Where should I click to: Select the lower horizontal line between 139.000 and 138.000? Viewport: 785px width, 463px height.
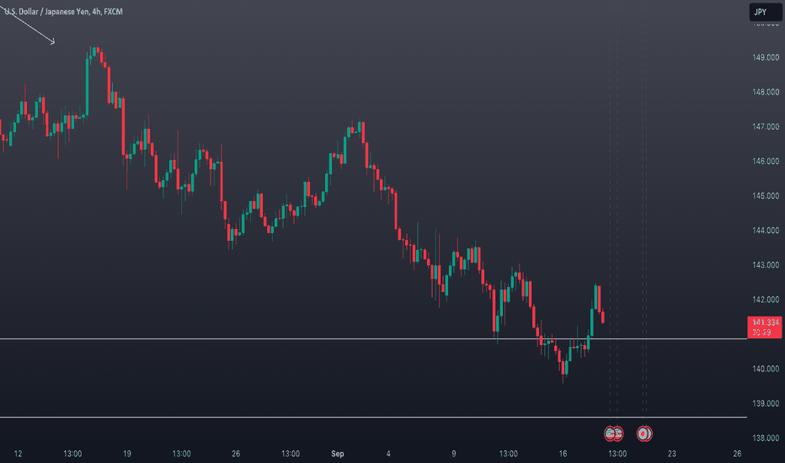pos(373,417)
